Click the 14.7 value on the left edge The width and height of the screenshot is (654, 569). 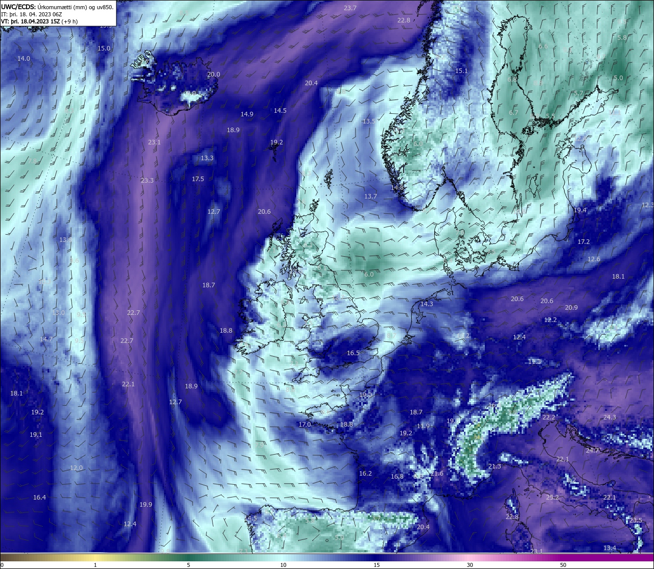[46, 339]
